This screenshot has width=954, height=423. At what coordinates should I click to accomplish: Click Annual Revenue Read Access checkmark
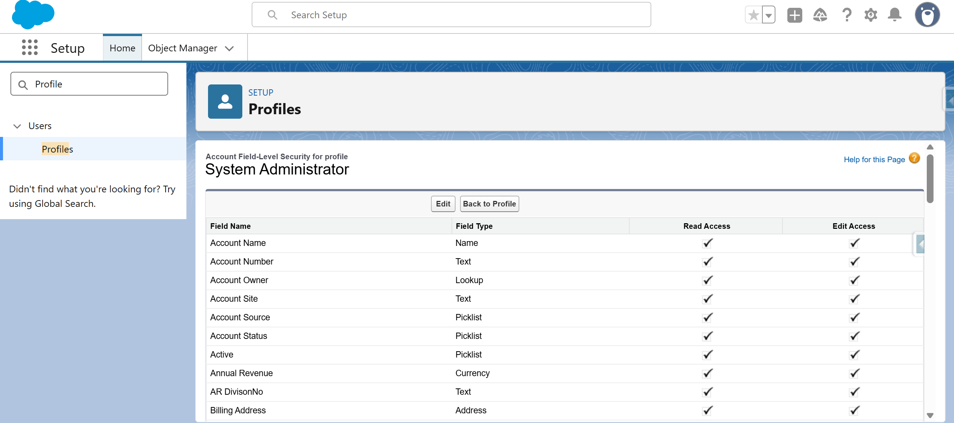point(707,374)
